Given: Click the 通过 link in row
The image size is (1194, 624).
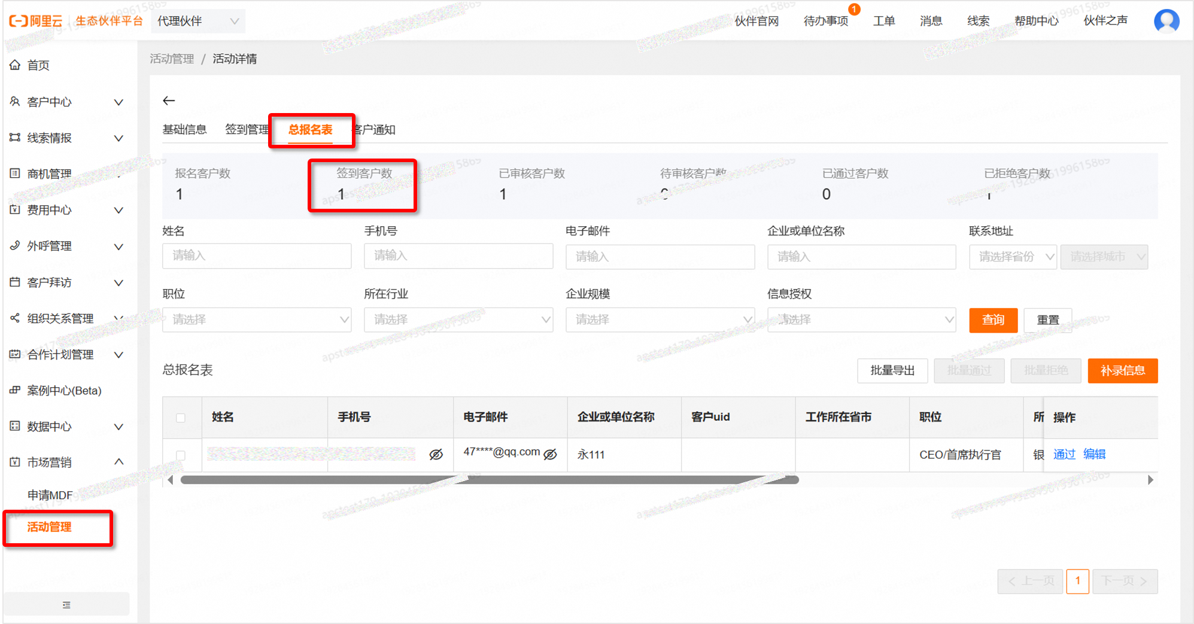Looking at the screenshot, I should [x=1064, y=455].
